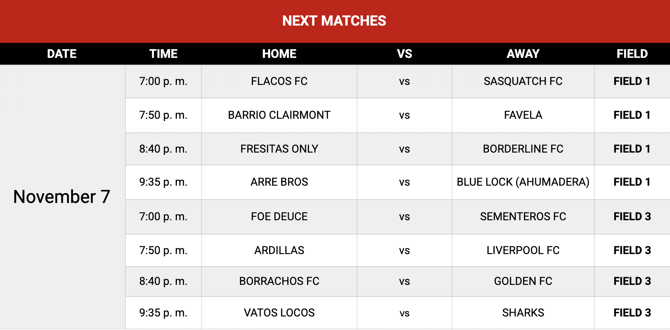Open the BARRIO CLAIRMONT team entry
Image resolution: width=670 pixels, height=330 pixels.
tap(279, 115)
